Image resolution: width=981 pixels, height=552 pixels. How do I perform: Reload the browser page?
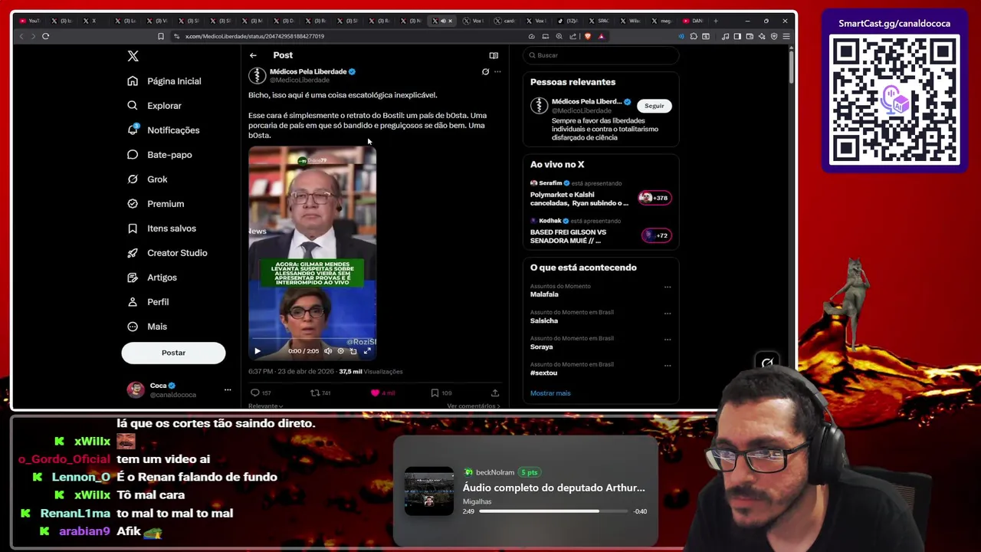[x=46, y=36]
